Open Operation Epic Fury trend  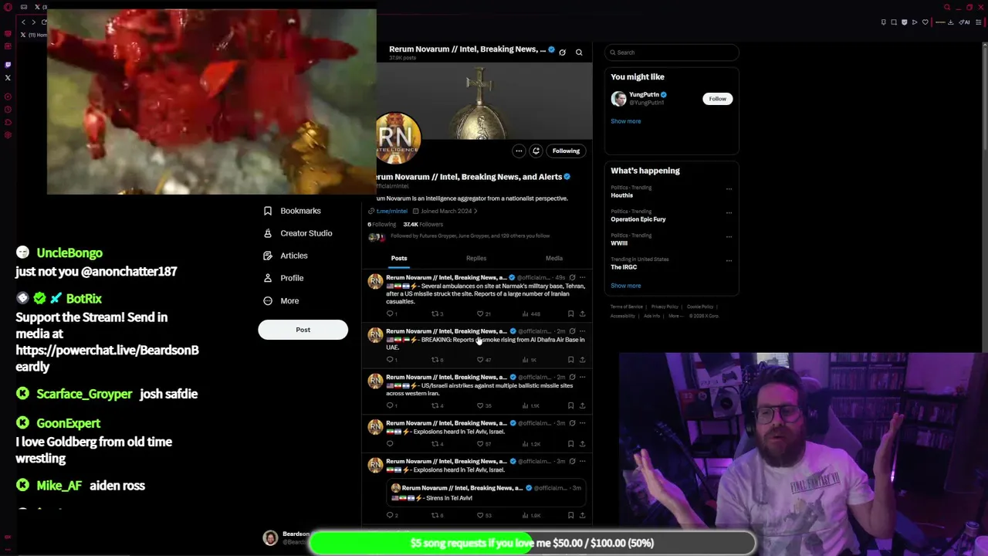click(x=638, y=219)
